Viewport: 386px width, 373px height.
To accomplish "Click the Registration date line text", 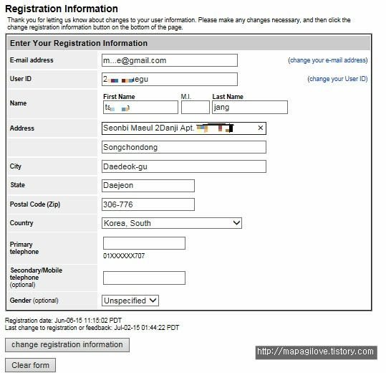I will tap(63, 320).
